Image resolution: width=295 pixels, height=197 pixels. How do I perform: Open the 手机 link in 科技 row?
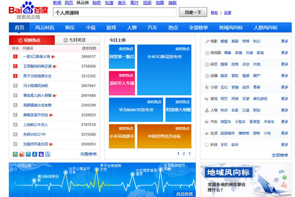coord(224,145)
